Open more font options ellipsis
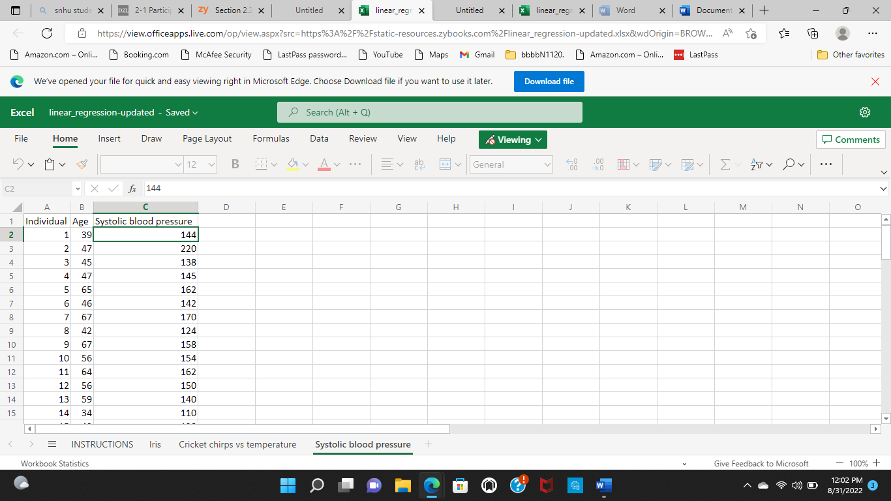The width and height of the screenshot is (891, 501). (355, 164)
